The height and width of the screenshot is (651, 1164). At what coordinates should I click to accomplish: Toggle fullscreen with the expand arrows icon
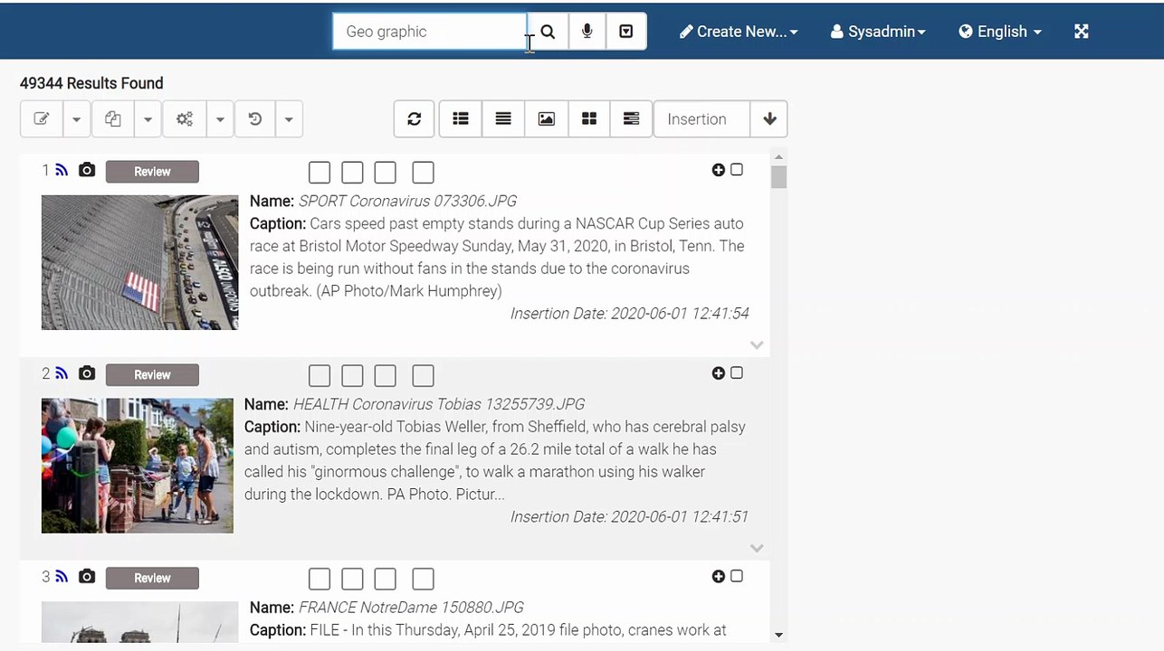[1081, 32]
